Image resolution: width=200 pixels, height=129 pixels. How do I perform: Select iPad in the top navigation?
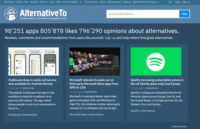58,2
